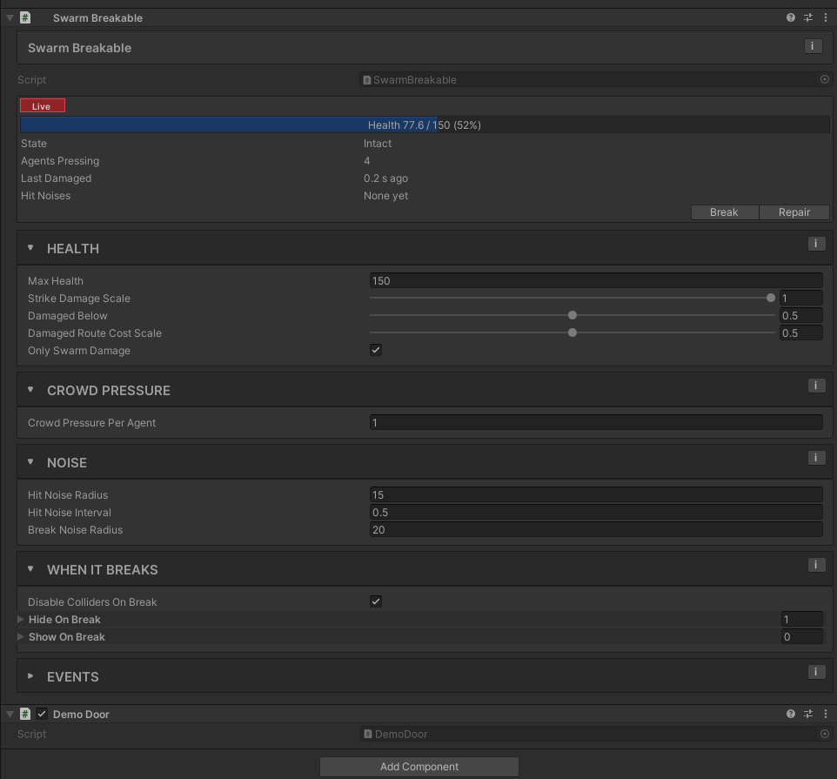Click info button in Swarm Breakable banner
The width and height of the screenshot is (837, 779).
(x=813, y=46)
